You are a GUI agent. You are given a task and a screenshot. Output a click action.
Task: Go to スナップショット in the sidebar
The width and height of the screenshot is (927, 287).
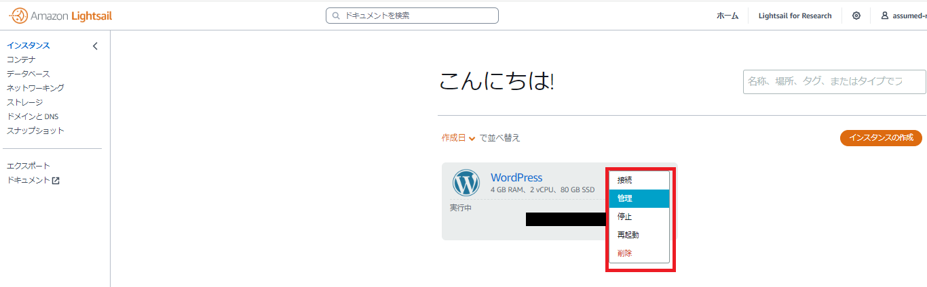35,131
